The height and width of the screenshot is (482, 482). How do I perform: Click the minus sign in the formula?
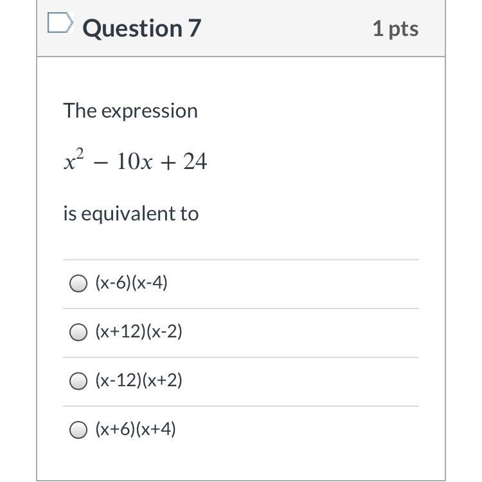tap(100, 163)
